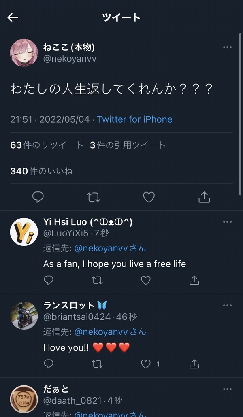
Task: Share Yi Hsi Luo's reply
Action: [194, 280]
